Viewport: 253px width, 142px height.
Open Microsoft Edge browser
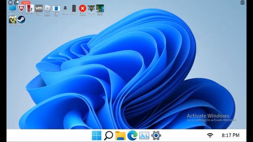[132, 136]
